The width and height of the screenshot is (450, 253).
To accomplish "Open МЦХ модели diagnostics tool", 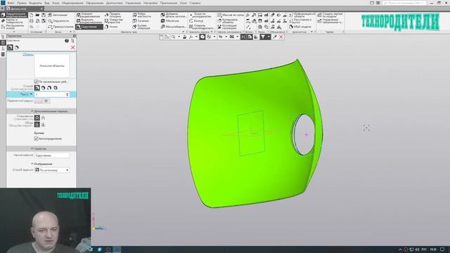I will click(300, 27).
